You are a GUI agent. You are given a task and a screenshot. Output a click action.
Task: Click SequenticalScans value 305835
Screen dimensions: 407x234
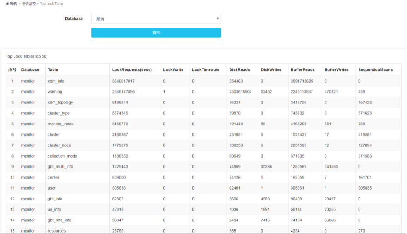(x=365, y=188)
